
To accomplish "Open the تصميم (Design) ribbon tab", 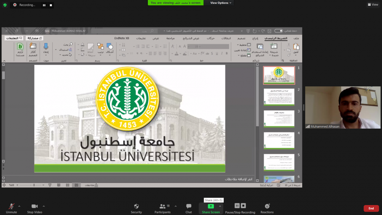I will pos(241,38).
